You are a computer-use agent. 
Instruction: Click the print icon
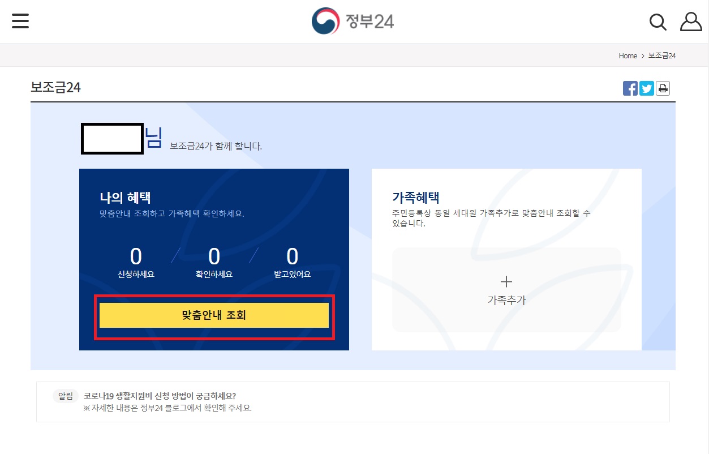663,88
